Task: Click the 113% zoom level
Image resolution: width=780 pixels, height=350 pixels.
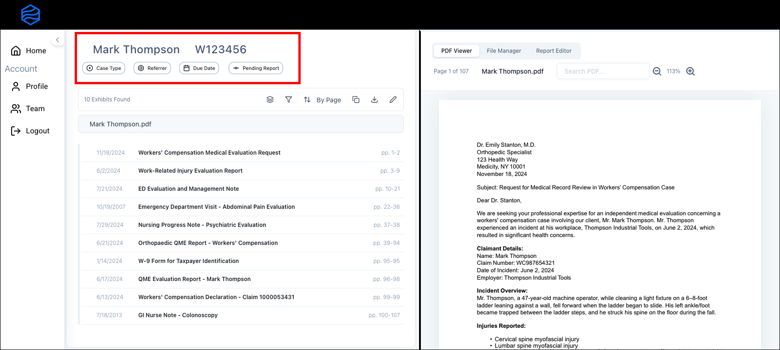Action: (673, 71)
